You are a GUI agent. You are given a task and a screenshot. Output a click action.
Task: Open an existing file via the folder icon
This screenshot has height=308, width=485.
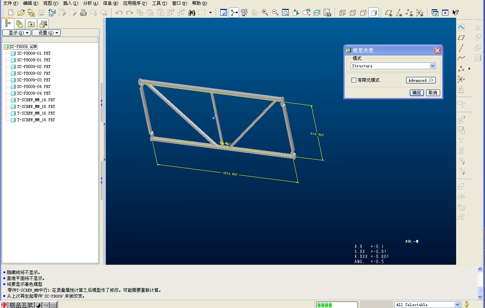tap(21, 13)
